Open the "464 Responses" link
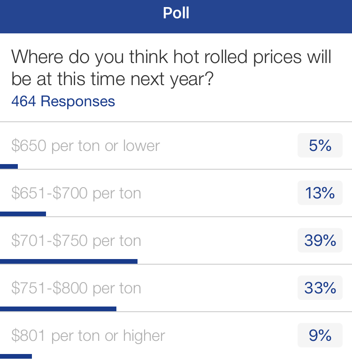Screen dimensions: 352x362 [63, 101]
